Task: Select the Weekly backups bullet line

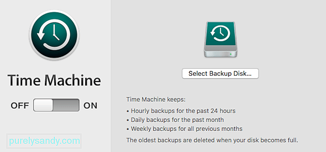Action: click(184, 129)
